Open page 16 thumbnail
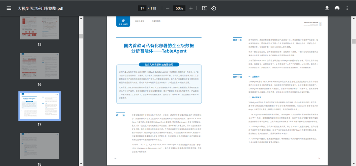 tap(40, 66)
